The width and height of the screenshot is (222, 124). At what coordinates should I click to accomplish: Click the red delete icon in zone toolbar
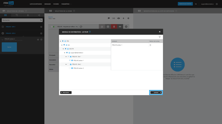(x=114, y=27)
